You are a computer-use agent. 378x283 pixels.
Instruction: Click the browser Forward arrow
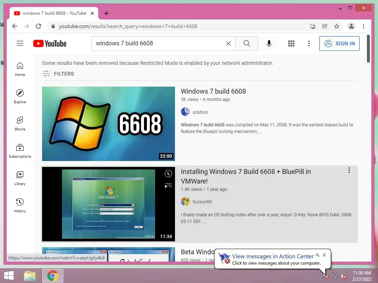pos(27,26)
